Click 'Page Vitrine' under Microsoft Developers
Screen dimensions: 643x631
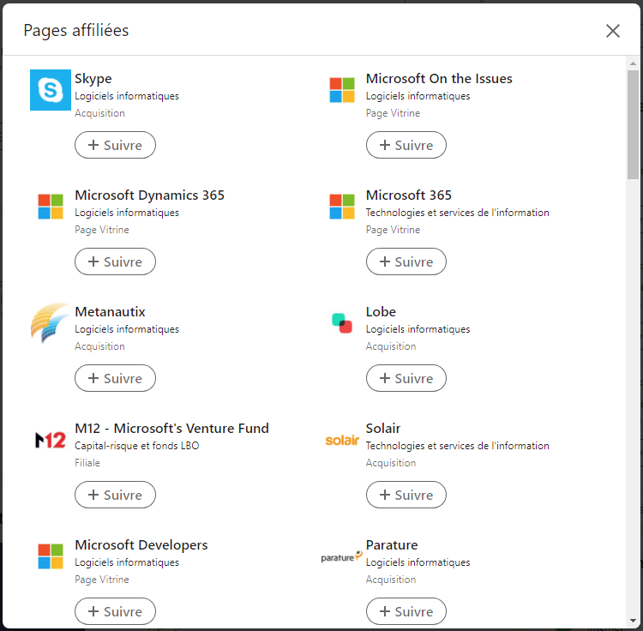(x=102, y=580)
